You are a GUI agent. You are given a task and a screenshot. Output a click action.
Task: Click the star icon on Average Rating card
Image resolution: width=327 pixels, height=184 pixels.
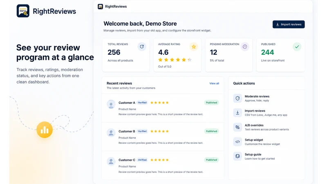(x=194, y=47)
